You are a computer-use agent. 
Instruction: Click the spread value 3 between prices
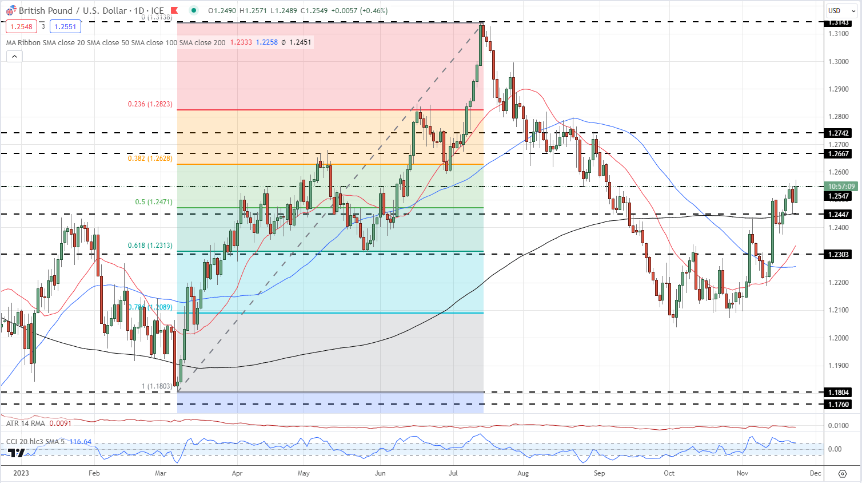(x=43, y=26)
